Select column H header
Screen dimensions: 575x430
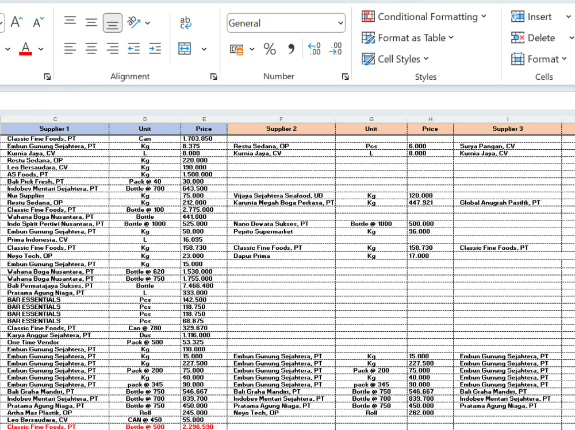431,119
